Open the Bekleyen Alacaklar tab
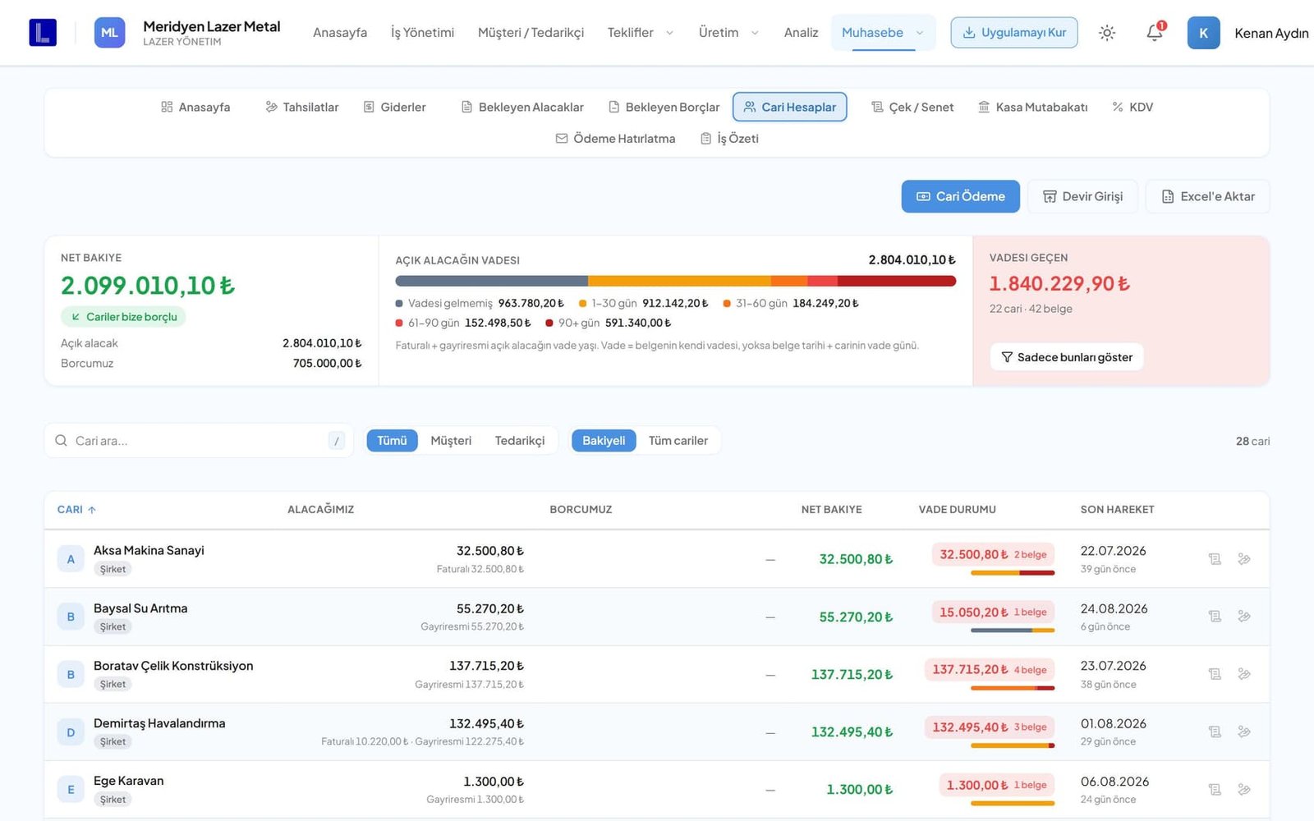The image size is (1314, 821). pos(522,108)
